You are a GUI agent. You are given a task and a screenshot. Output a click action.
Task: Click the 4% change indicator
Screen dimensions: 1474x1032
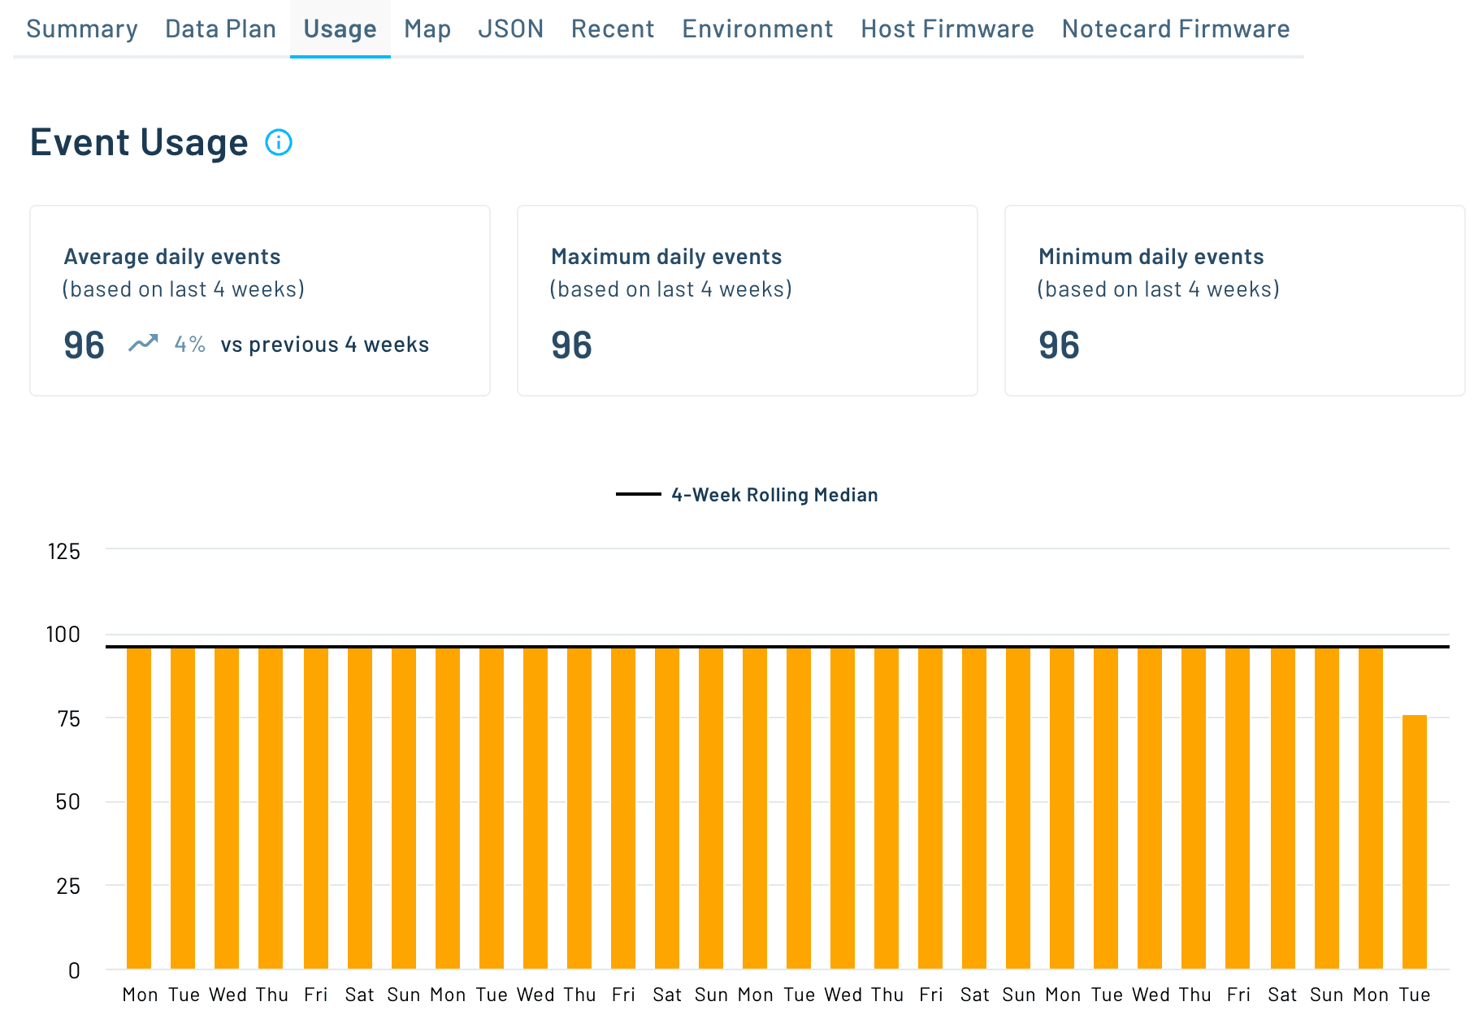189,345
